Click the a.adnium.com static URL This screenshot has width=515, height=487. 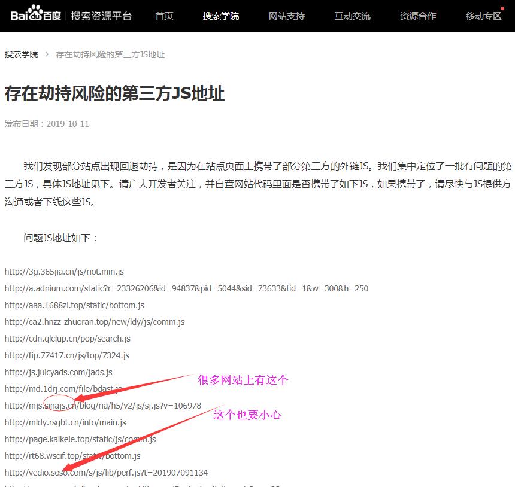coord(186,288)
